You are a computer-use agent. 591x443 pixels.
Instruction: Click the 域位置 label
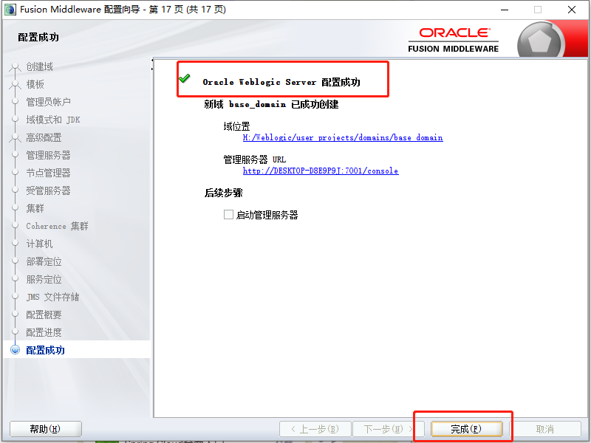point(236,126)
